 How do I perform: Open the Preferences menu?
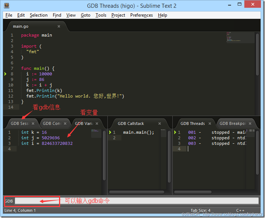click(x=141, y=15)
